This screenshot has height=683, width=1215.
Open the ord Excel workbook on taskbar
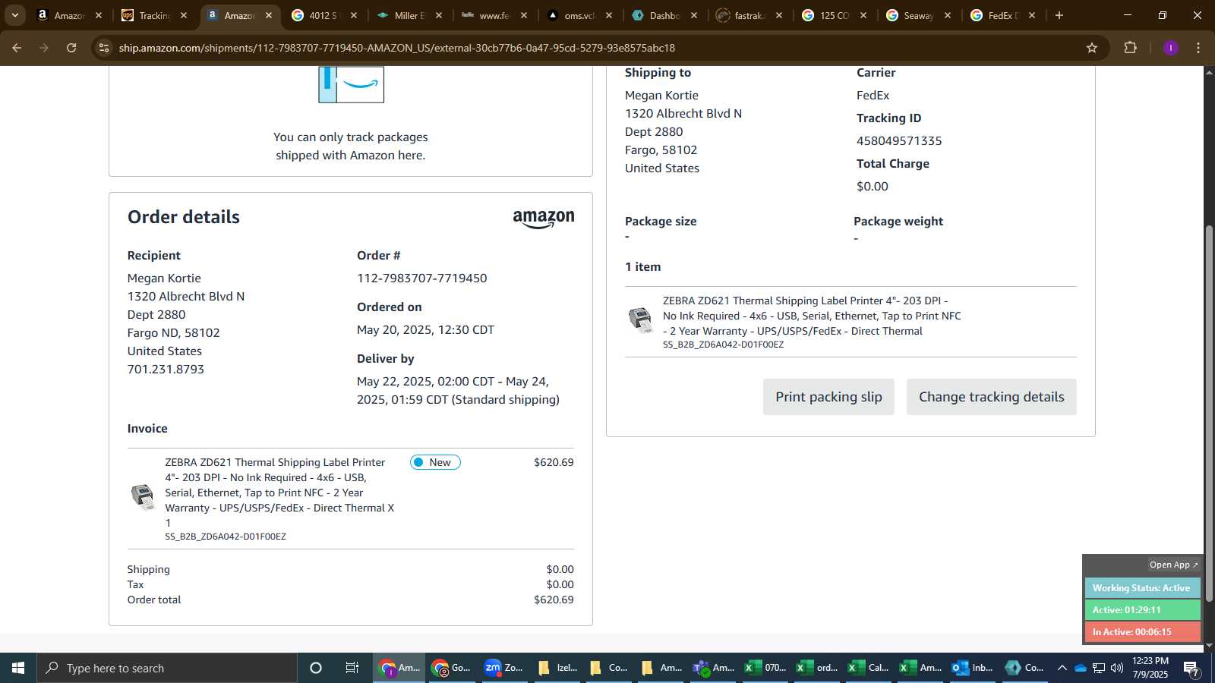(x=817, y=668)
